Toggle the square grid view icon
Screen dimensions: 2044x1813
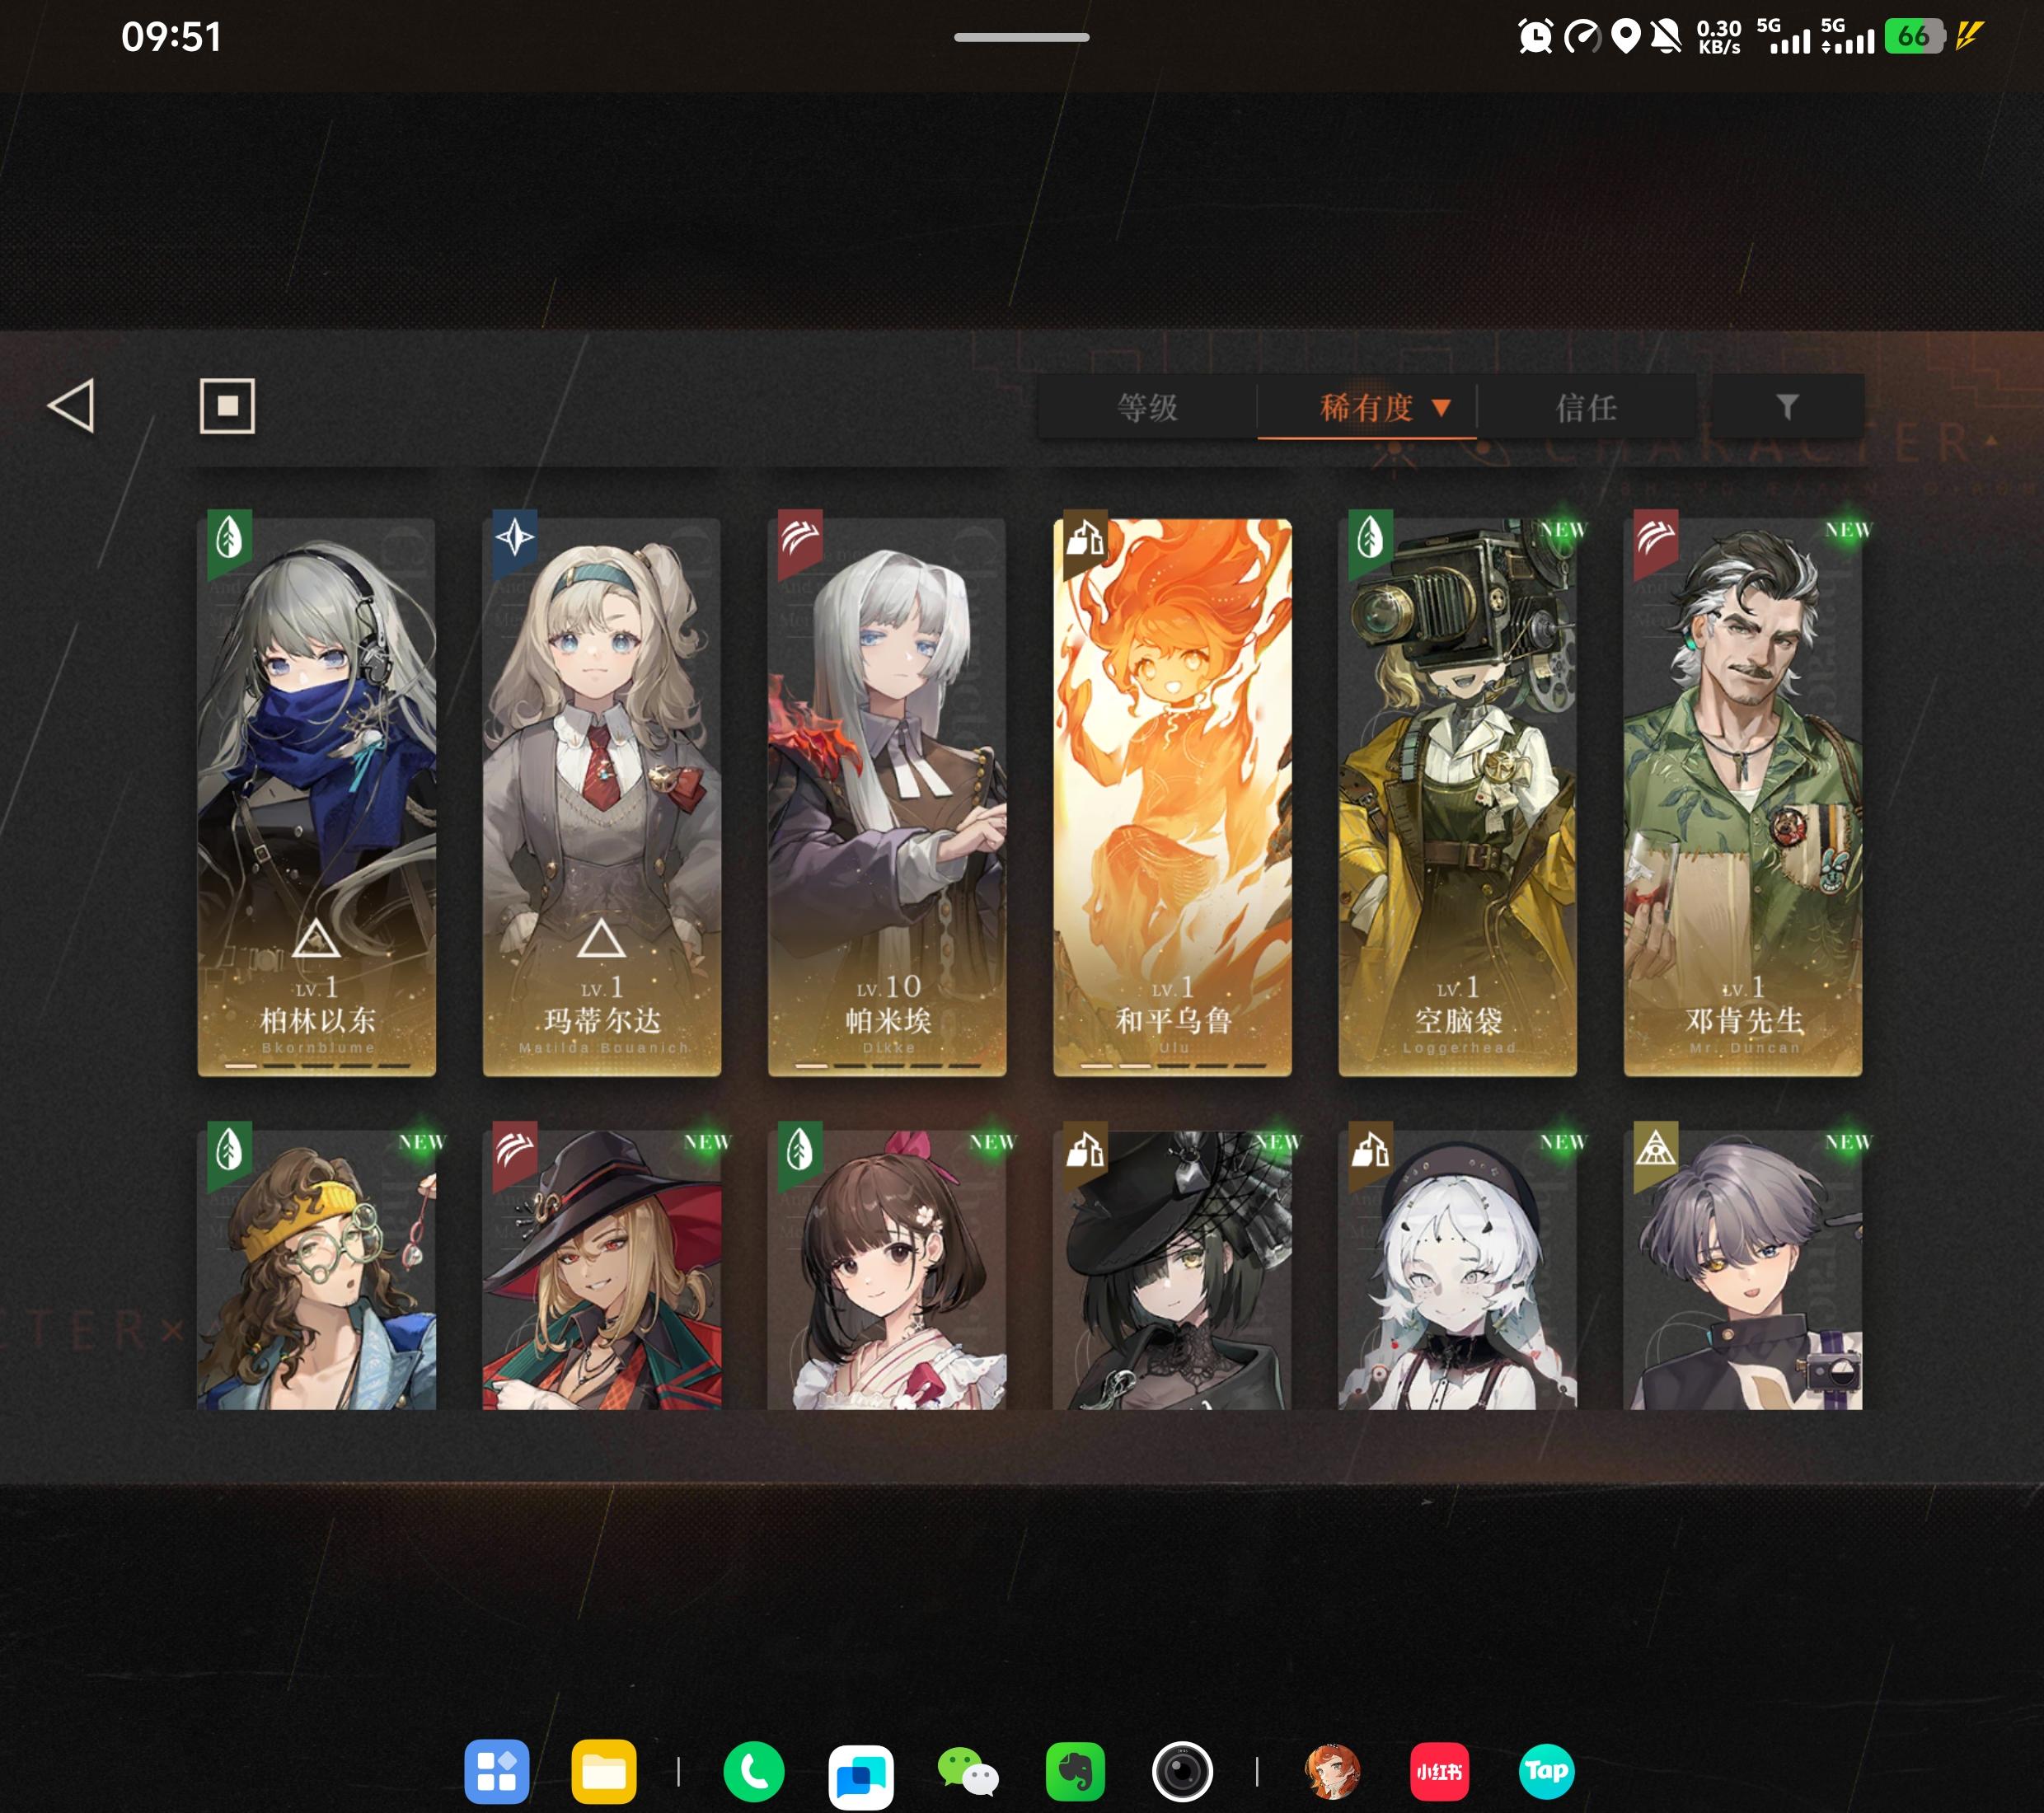tap(227, 406)
